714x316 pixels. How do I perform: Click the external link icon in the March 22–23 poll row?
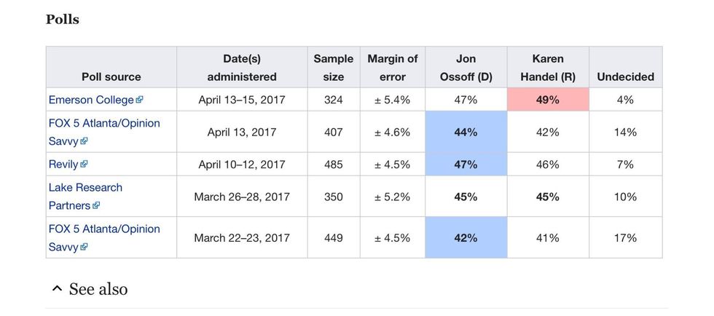tap(84, 248)
